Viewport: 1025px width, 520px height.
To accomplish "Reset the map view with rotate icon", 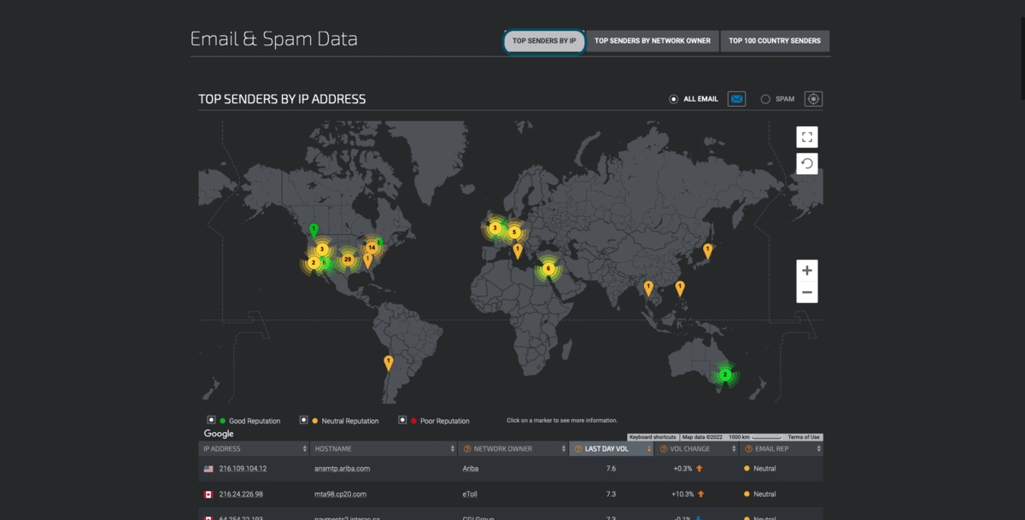I will tap(807, 163).
